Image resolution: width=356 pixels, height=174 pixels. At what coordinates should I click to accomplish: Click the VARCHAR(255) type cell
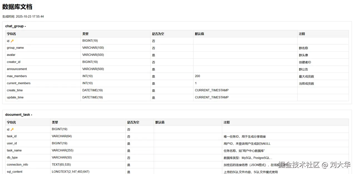click(x=88, y=150)
